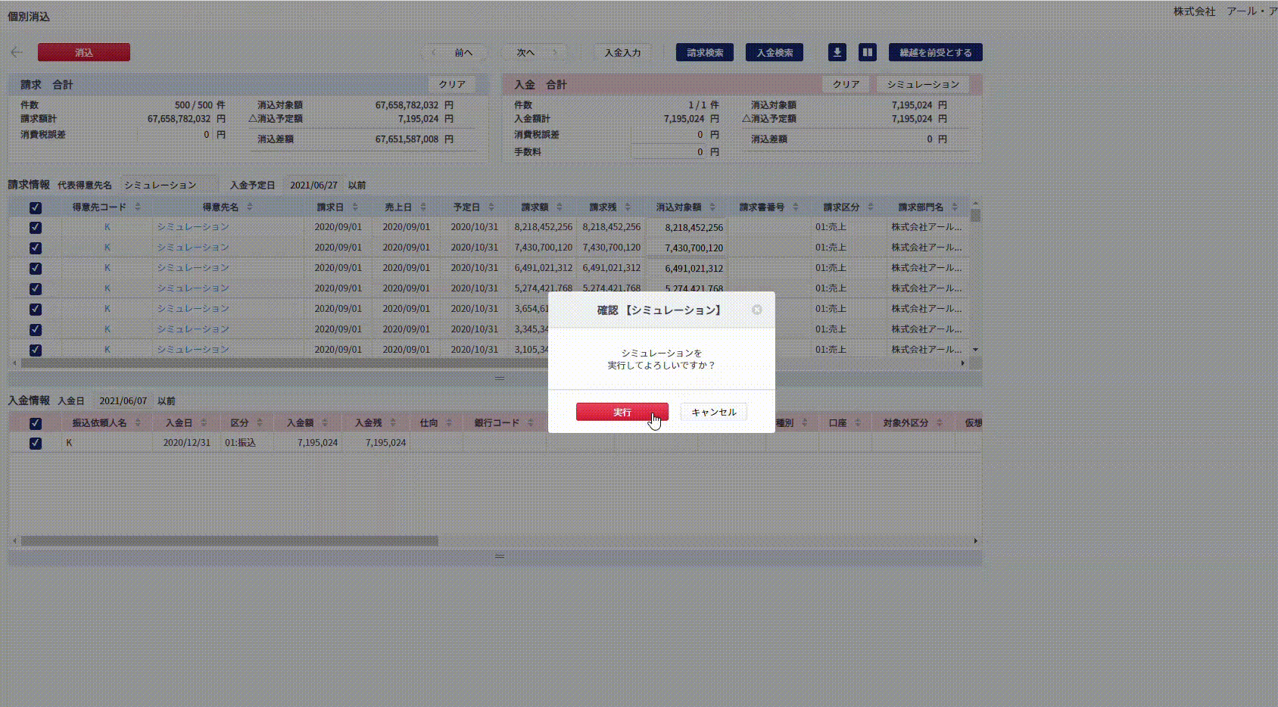This screenshot has width=1278, height=707.
Task: Uncheck the row with 7,430,700,120
Action: click(x=36, y=248)
